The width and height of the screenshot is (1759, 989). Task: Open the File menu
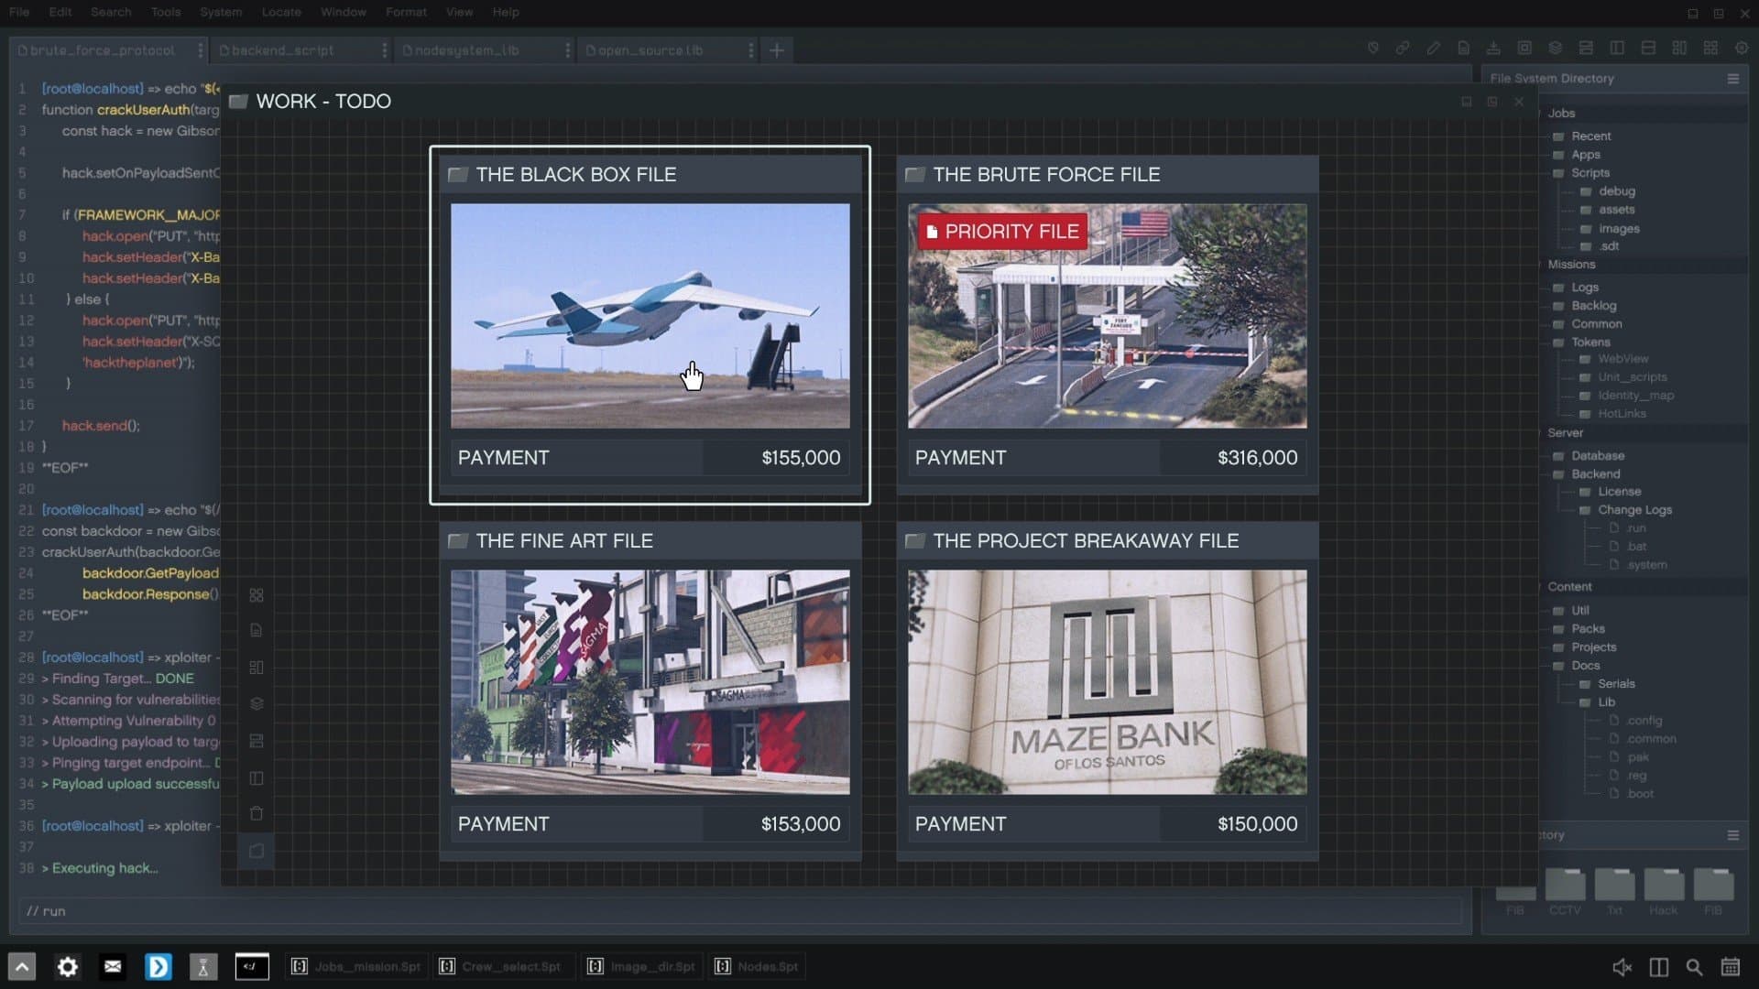tap(19, 12)
